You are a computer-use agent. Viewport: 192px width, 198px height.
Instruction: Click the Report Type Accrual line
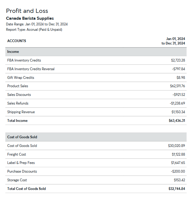coord(34,30)
